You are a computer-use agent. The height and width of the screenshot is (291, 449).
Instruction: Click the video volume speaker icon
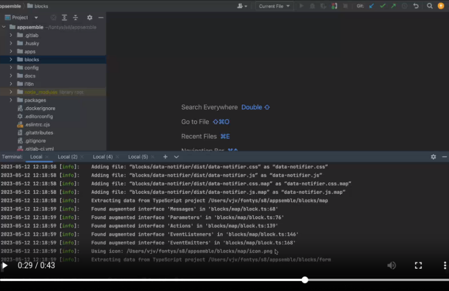click(391, 265)
